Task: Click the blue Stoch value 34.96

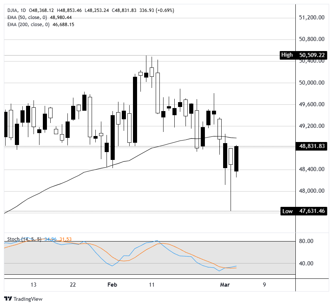Action: pos(51,239)
